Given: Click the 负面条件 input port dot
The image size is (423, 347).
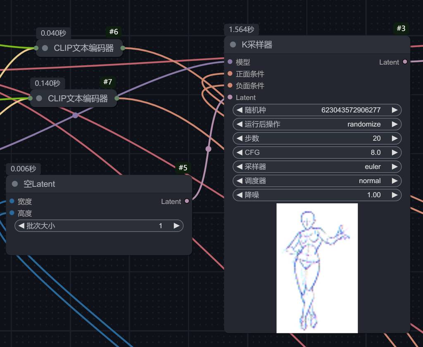Looking at the screenshot, I should click(x=230, y=85).
